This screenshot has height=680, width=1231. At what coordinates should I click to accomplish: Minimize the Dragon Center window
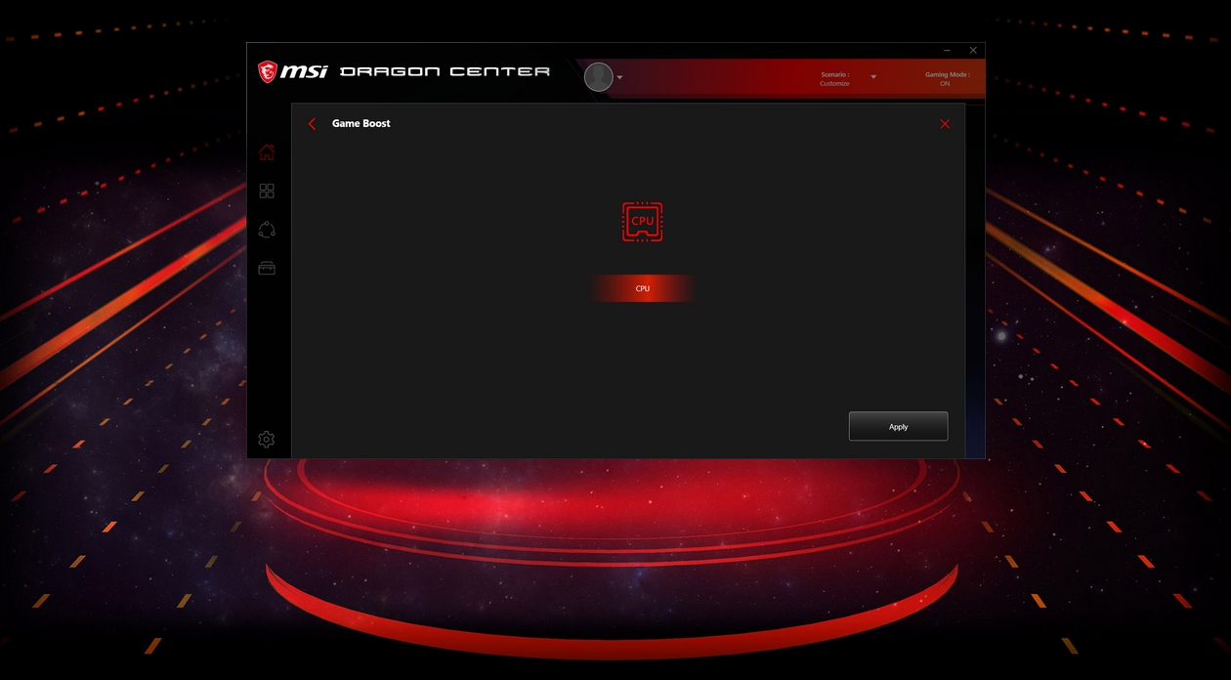[x=947, y=50]
